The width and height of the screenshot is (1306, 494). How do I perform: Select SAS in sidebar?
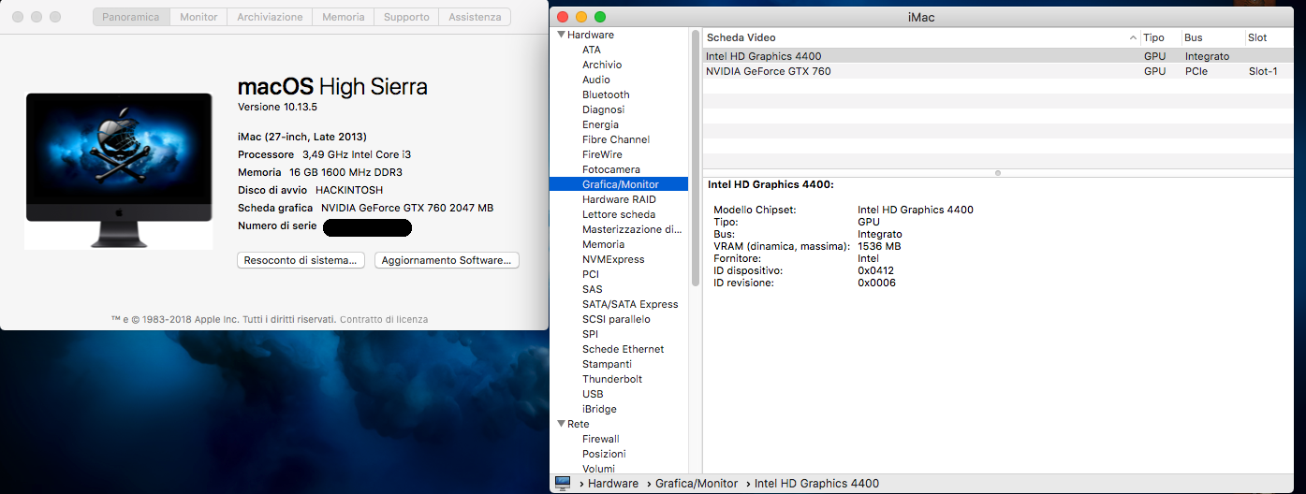tap(593, 289)
